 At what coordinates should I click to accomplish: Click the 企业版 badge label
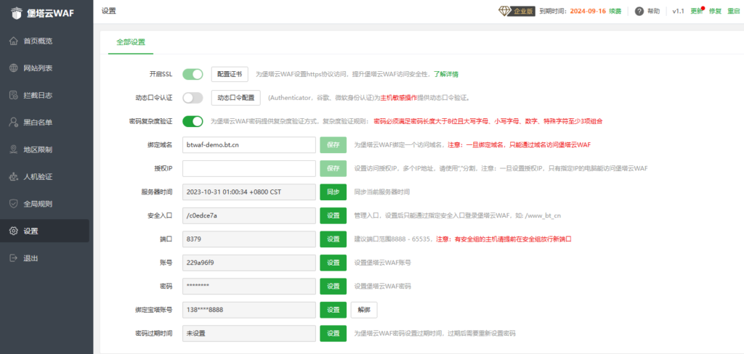[523, 12]
